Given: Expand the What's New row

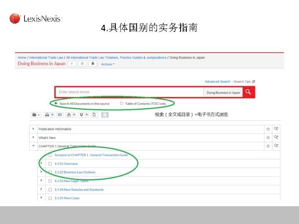Looking at the screenshot, I should 33,137.
